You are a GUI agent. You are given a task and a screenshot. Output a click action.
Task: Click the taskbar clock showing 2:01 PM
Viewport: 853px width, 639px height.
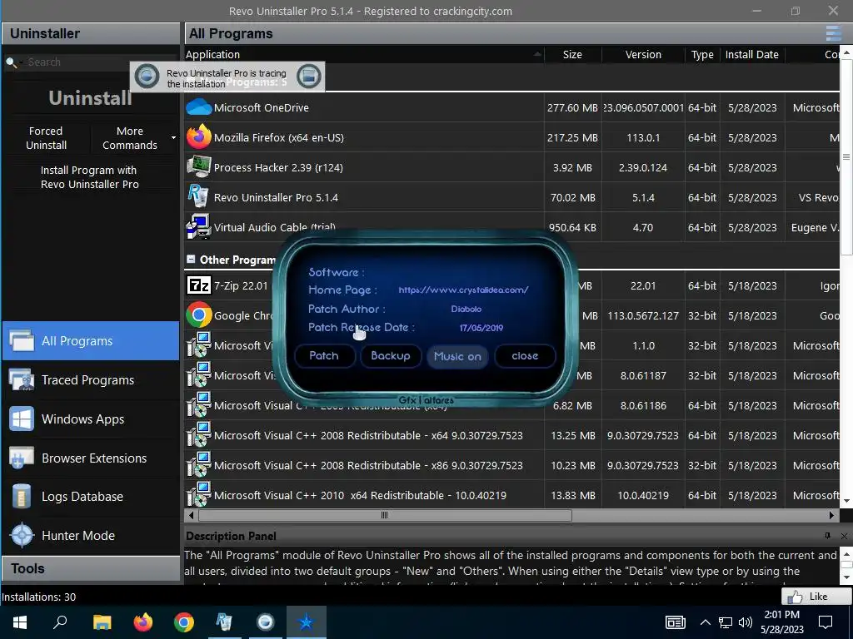781,622
